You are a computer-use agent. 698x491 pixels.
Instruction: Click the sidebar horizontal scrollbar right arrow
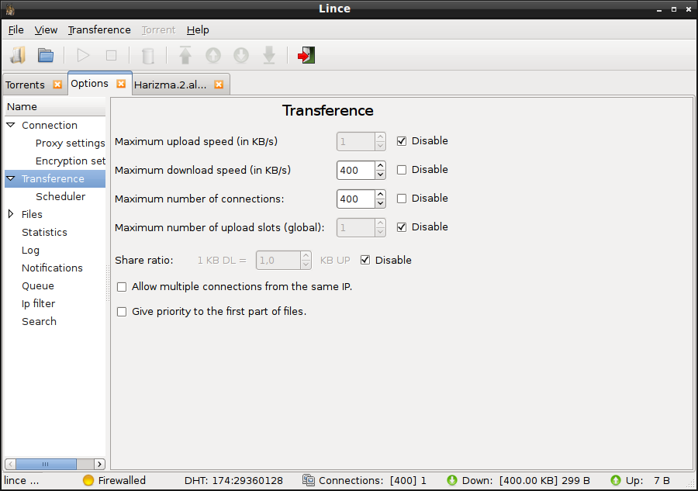(100, 464)
